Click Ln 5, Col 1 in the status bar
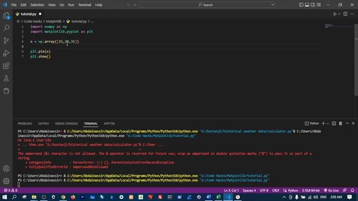This screenshot has height=201, width=358. [x=231, y=190]
